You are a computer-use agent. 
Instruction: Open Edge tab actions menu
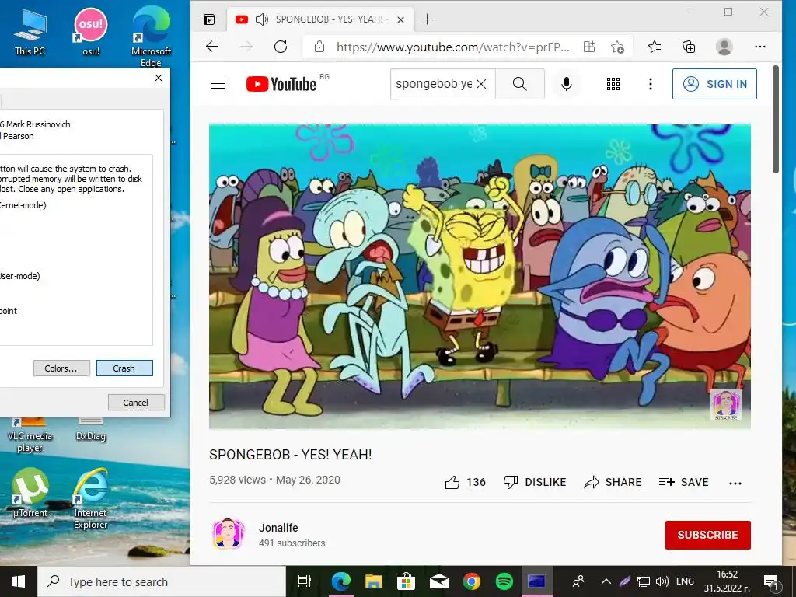(x=209, y=19)
